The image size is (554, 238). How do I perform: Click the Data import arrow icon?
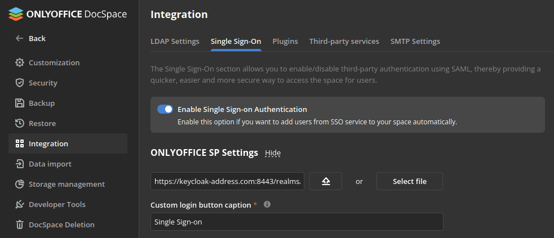19,164
